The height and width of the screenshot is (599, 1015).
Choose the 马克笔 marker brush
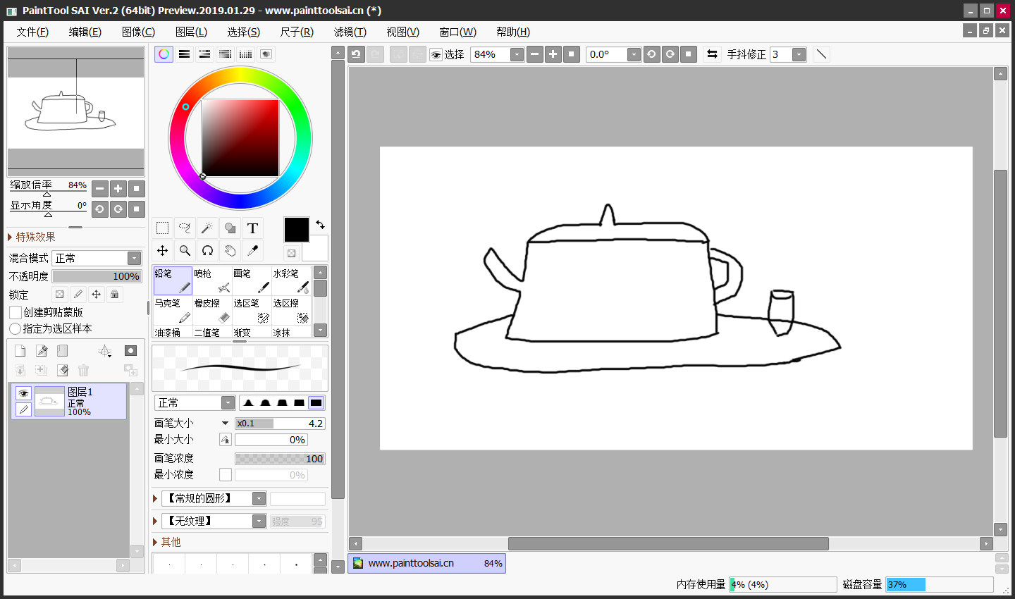[x=173, y=310]
